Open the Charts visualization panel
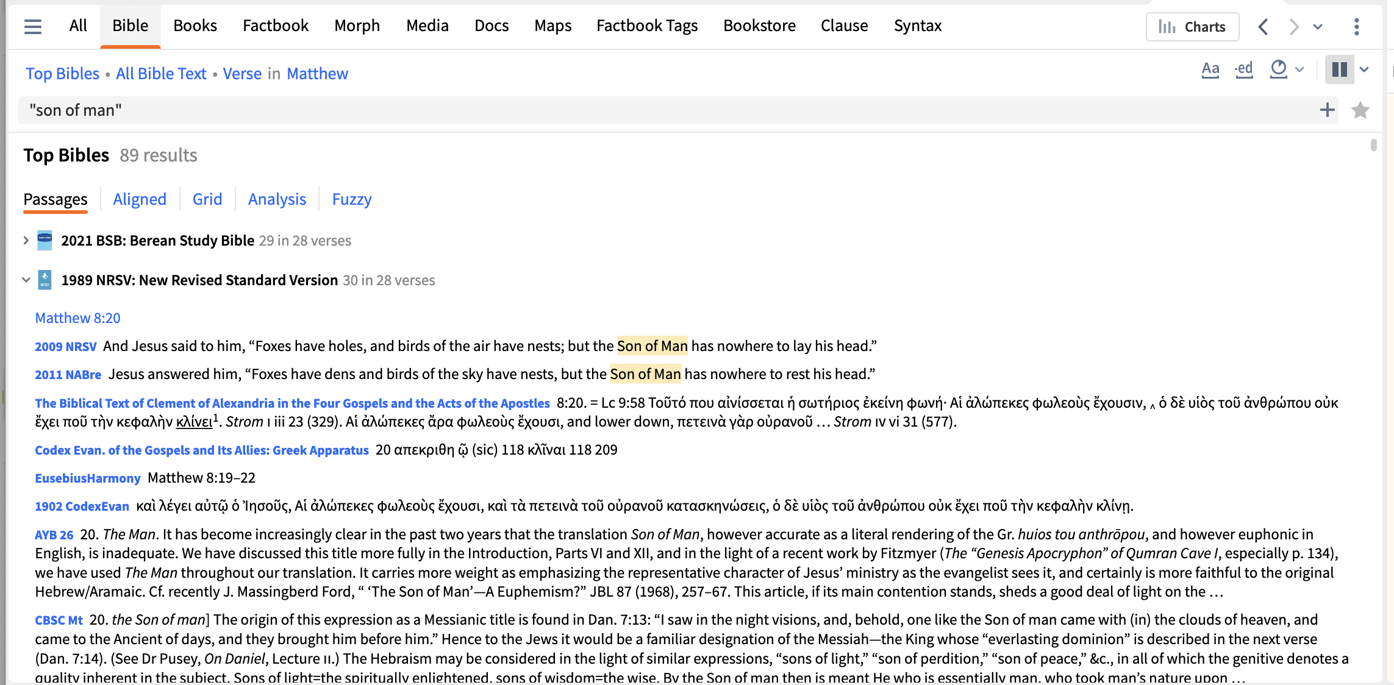This screenshot has height=685, width=1394. (1192, 26)
